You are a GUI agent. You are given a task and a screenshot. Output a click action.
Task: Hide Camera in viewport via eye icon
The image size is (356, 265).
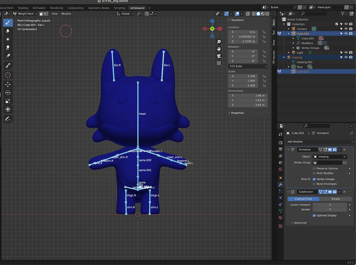346,29
